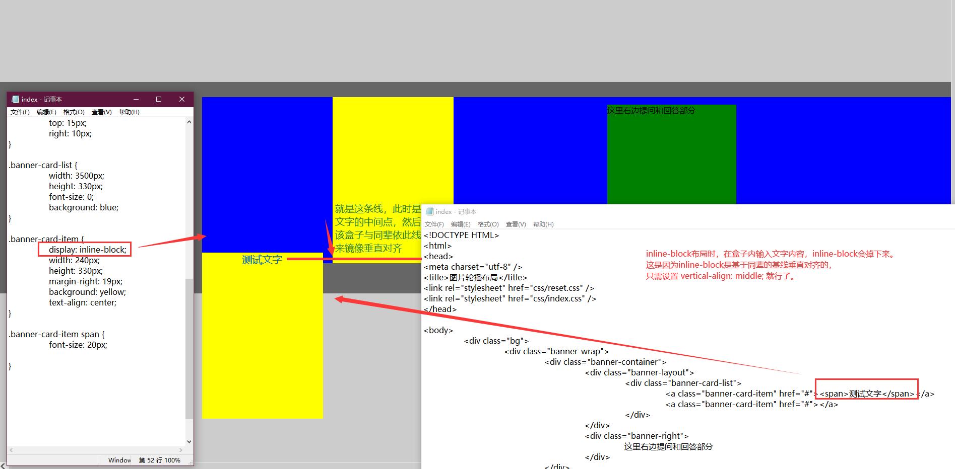
Task: Click 'background: blue;' line in CSS
Action: 84,207
